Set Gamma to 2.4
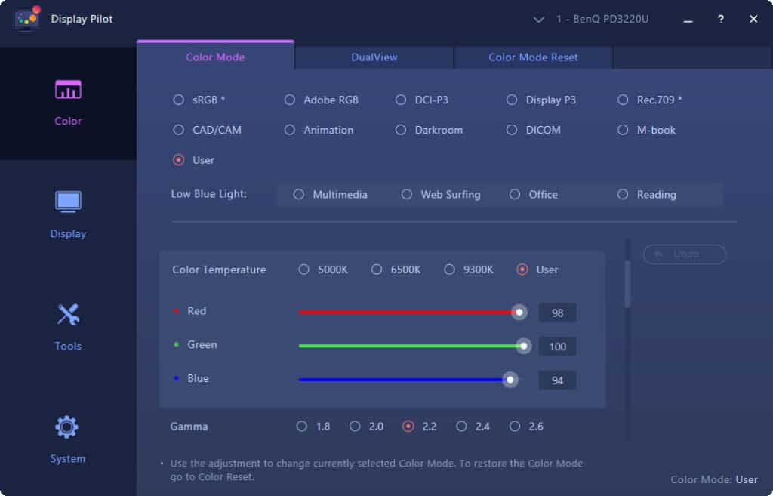 (460, 426)
